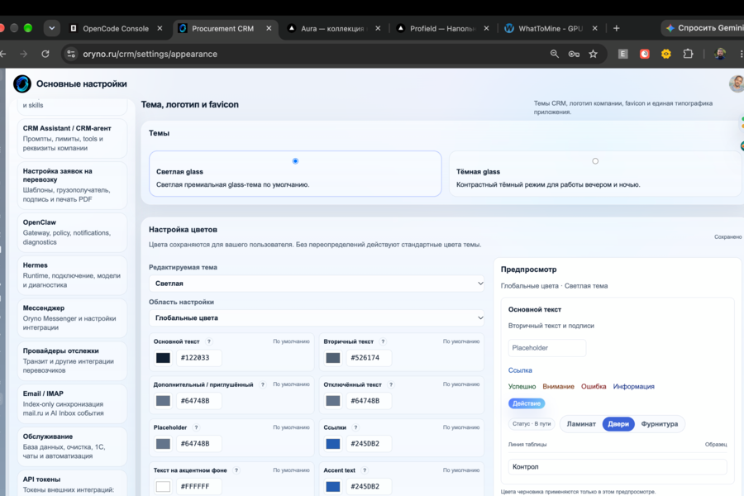Open the CRM user avatar at top right

click(x=737, y=83)
